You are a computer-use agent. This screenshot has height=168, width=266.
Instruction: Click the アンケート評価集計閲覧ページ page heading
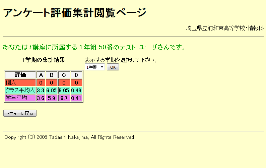pyautogui.click(x=75, y=12)
